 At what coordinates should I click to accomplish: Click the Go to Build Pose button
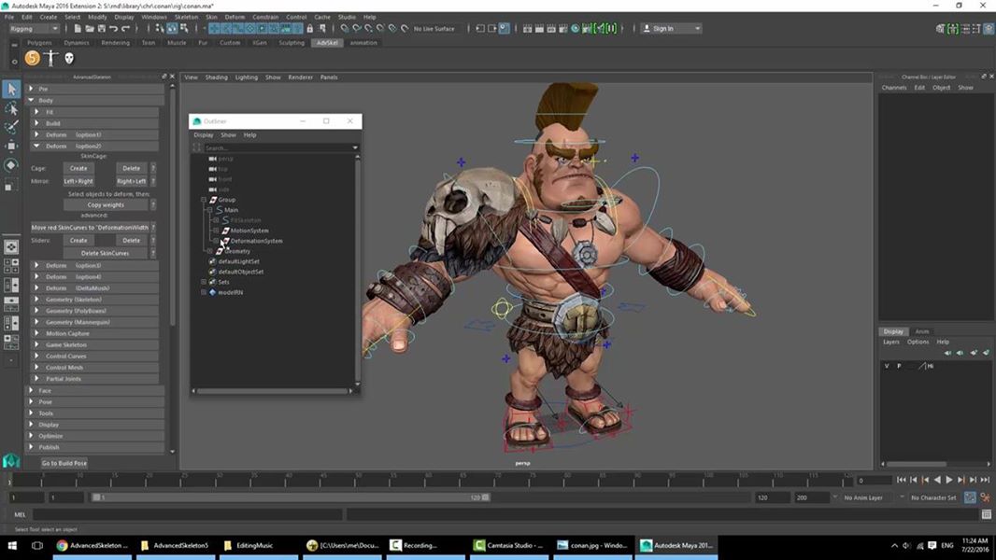(x=64, y=463)
